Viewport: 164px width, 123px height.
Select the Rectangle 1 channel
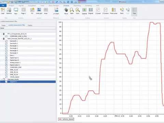click(14, 46)
